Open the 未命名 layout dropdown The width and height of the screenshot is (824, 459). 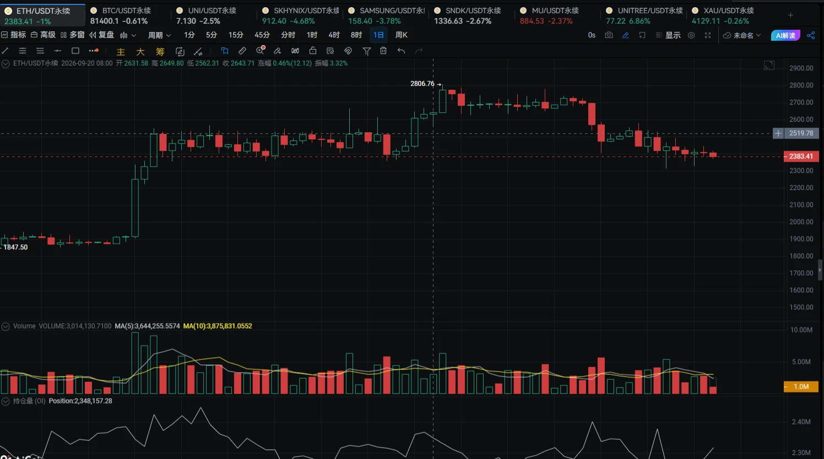(742, 35)
